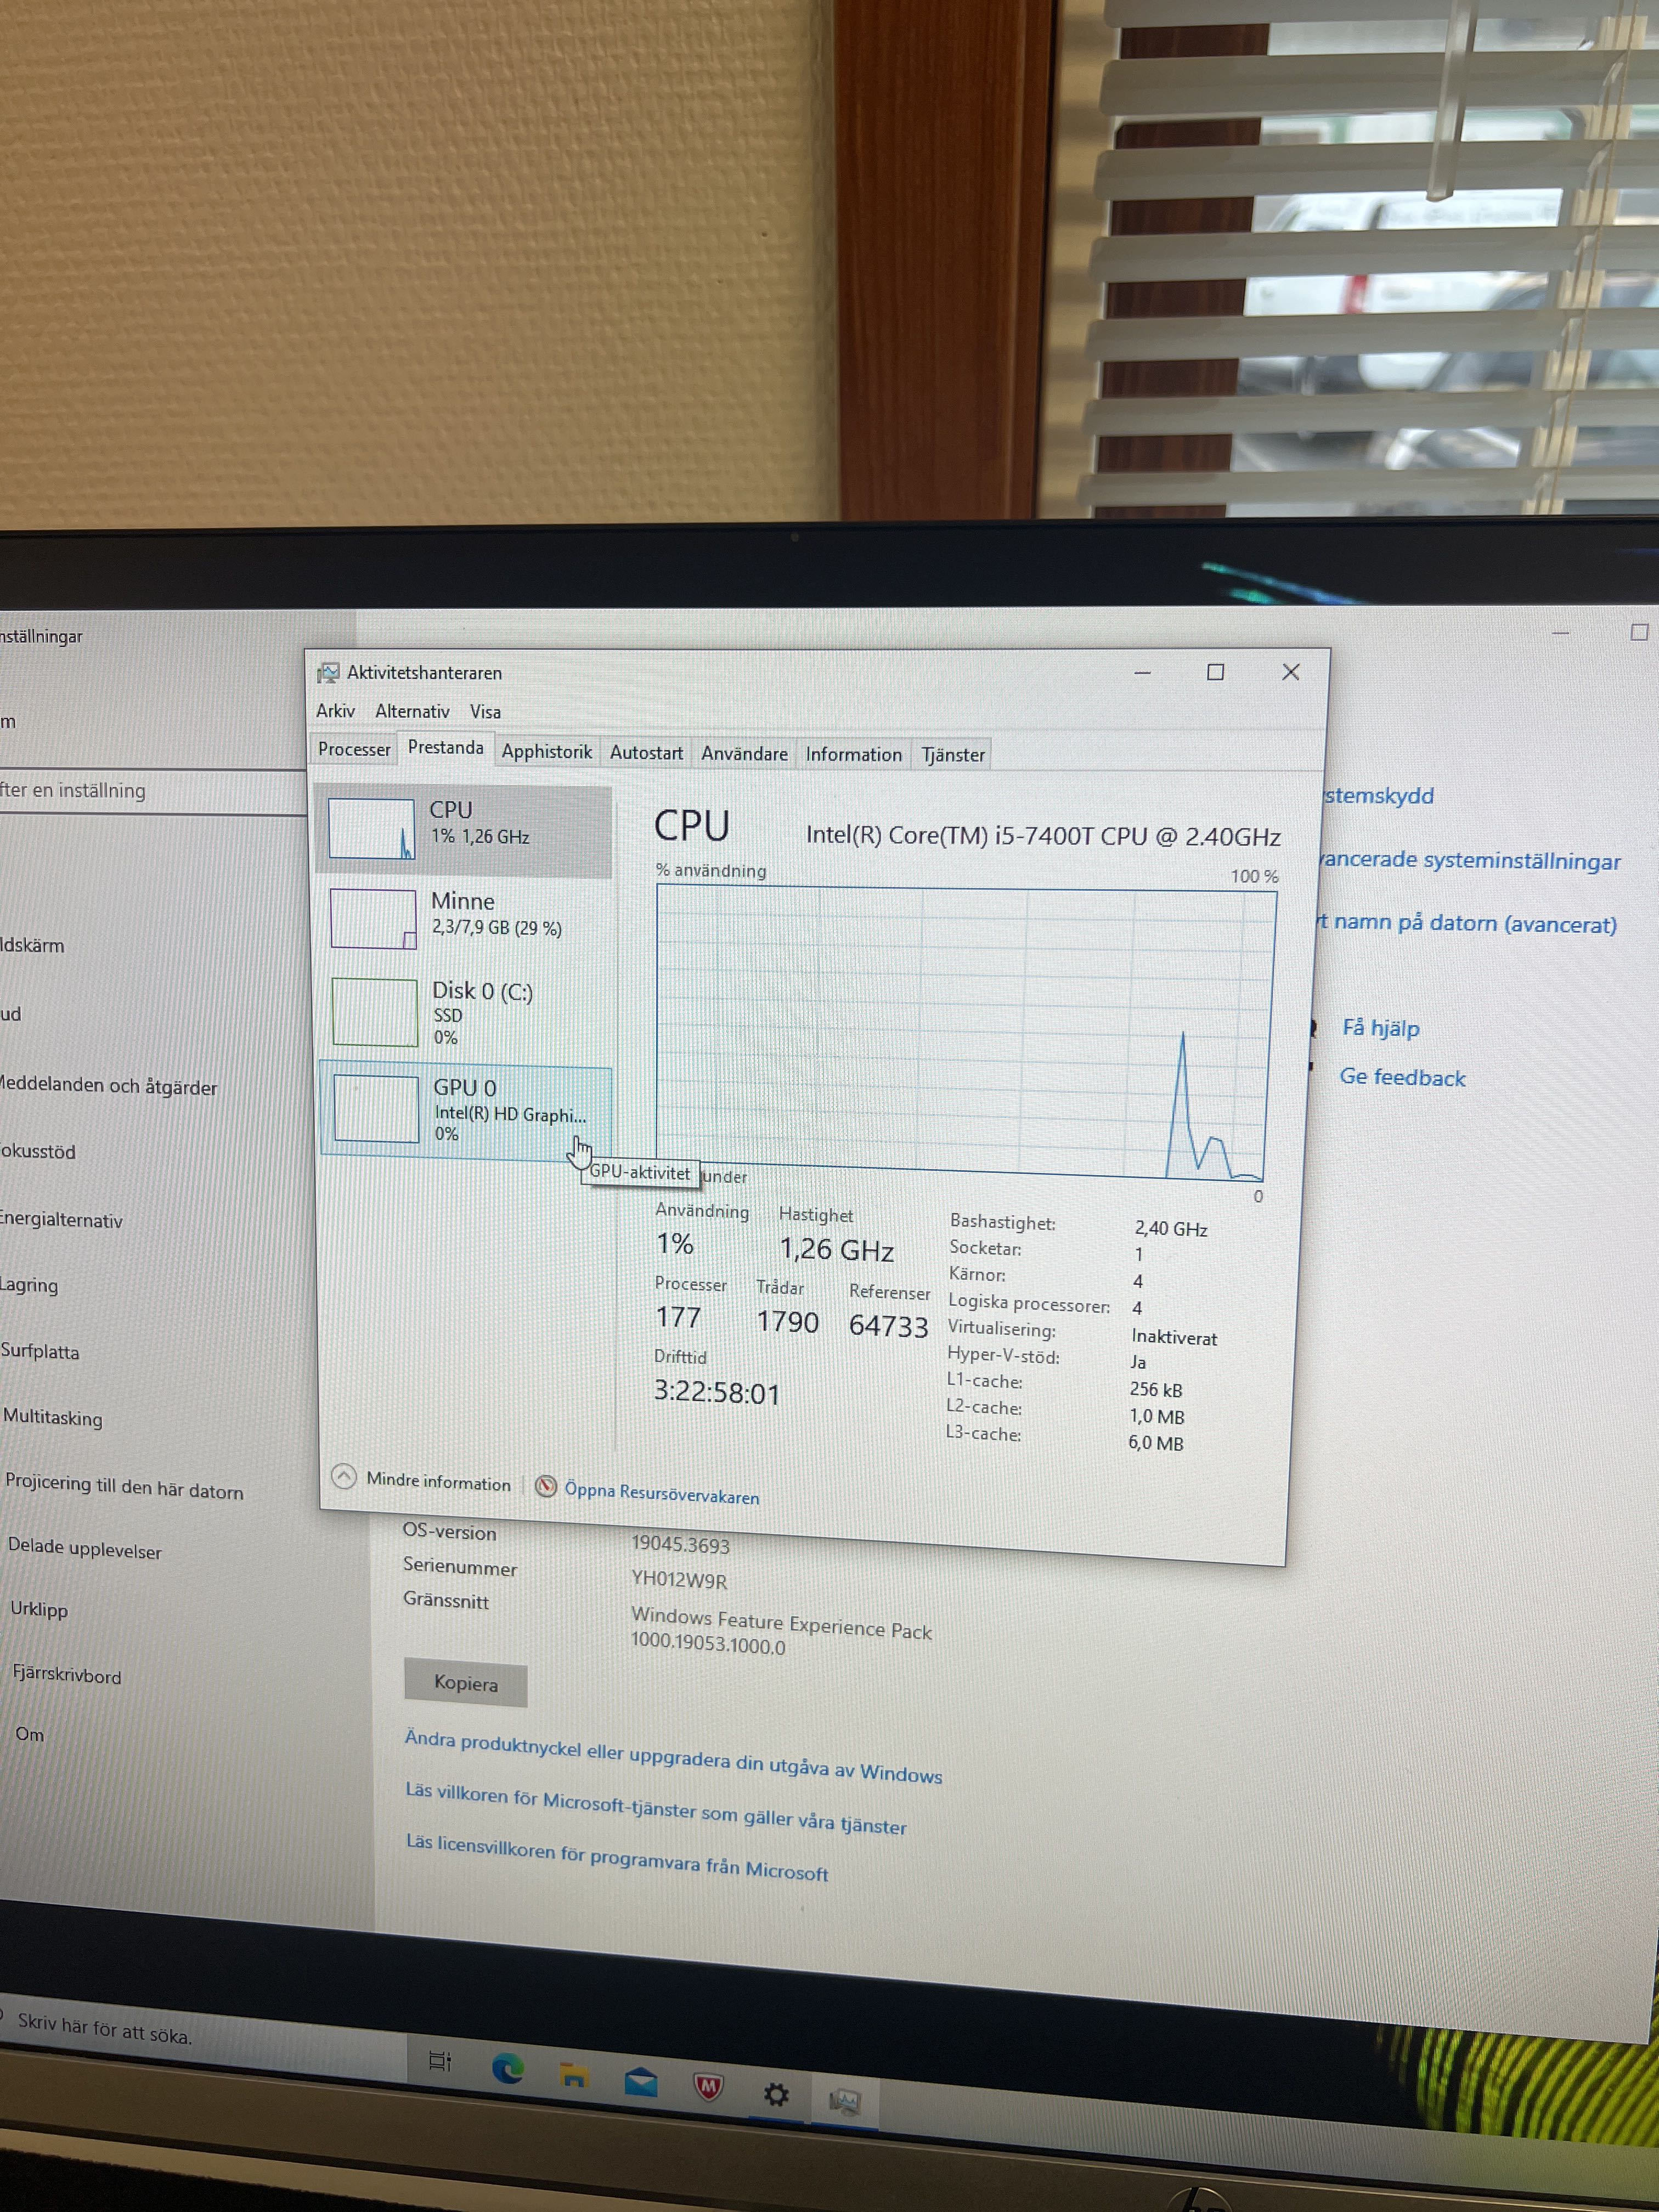The image size is (1659, 2212).
Task: Open the Visa menu
Action: 486,712
